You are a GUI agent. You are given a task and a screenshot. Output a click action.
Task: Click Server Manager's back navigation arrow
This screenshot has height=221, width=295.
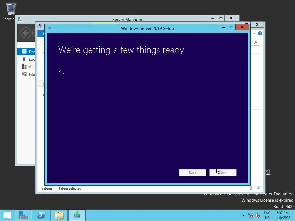26,33
